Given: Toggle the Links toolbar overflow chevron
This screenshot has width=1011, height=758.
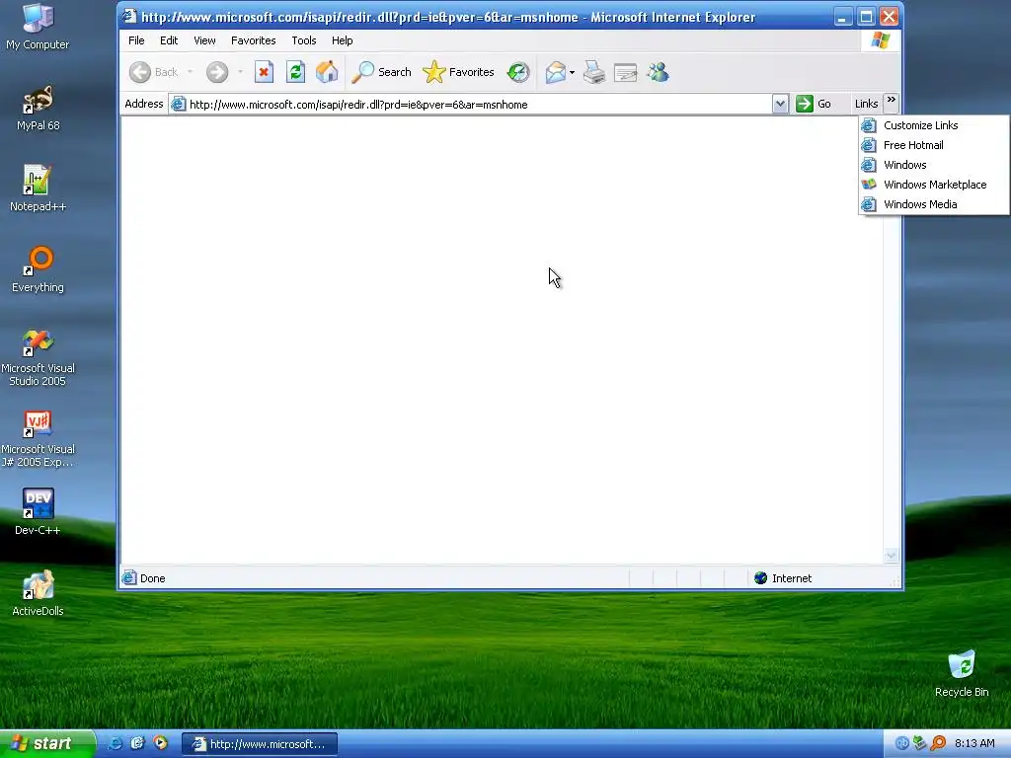Looking at the screenshot, I should tap(892, 101).
